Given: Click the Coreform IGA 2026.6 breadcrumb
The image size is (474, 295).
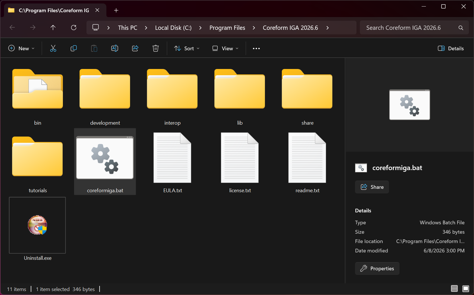Looking at the screenshot, I should 290,28.
